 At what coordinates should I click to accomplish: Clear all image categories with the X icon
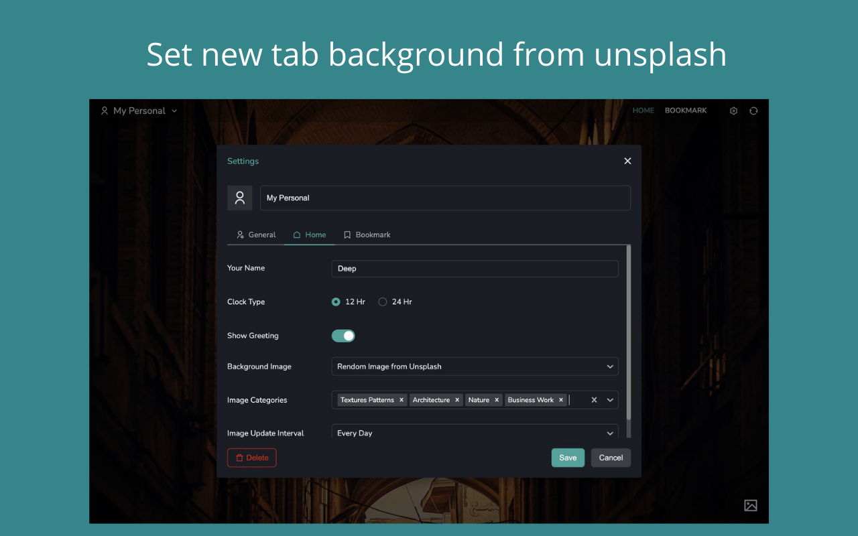(594, 399)
